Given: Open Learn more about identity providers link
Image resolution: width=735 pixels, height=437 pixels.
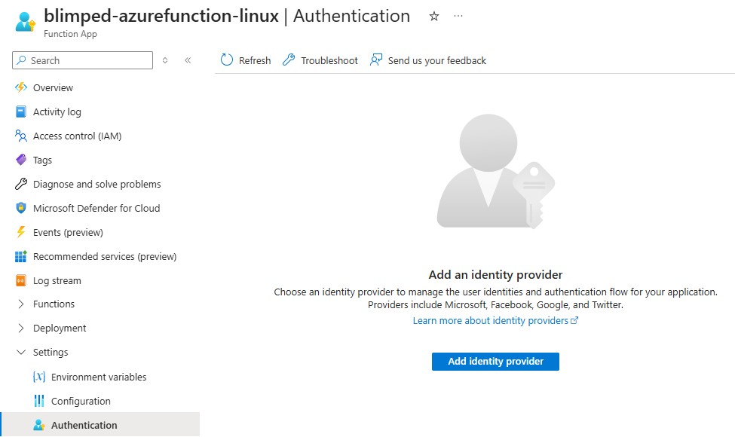Looking at the screenshot, I should pyautogui.click(x=490, y=320).
